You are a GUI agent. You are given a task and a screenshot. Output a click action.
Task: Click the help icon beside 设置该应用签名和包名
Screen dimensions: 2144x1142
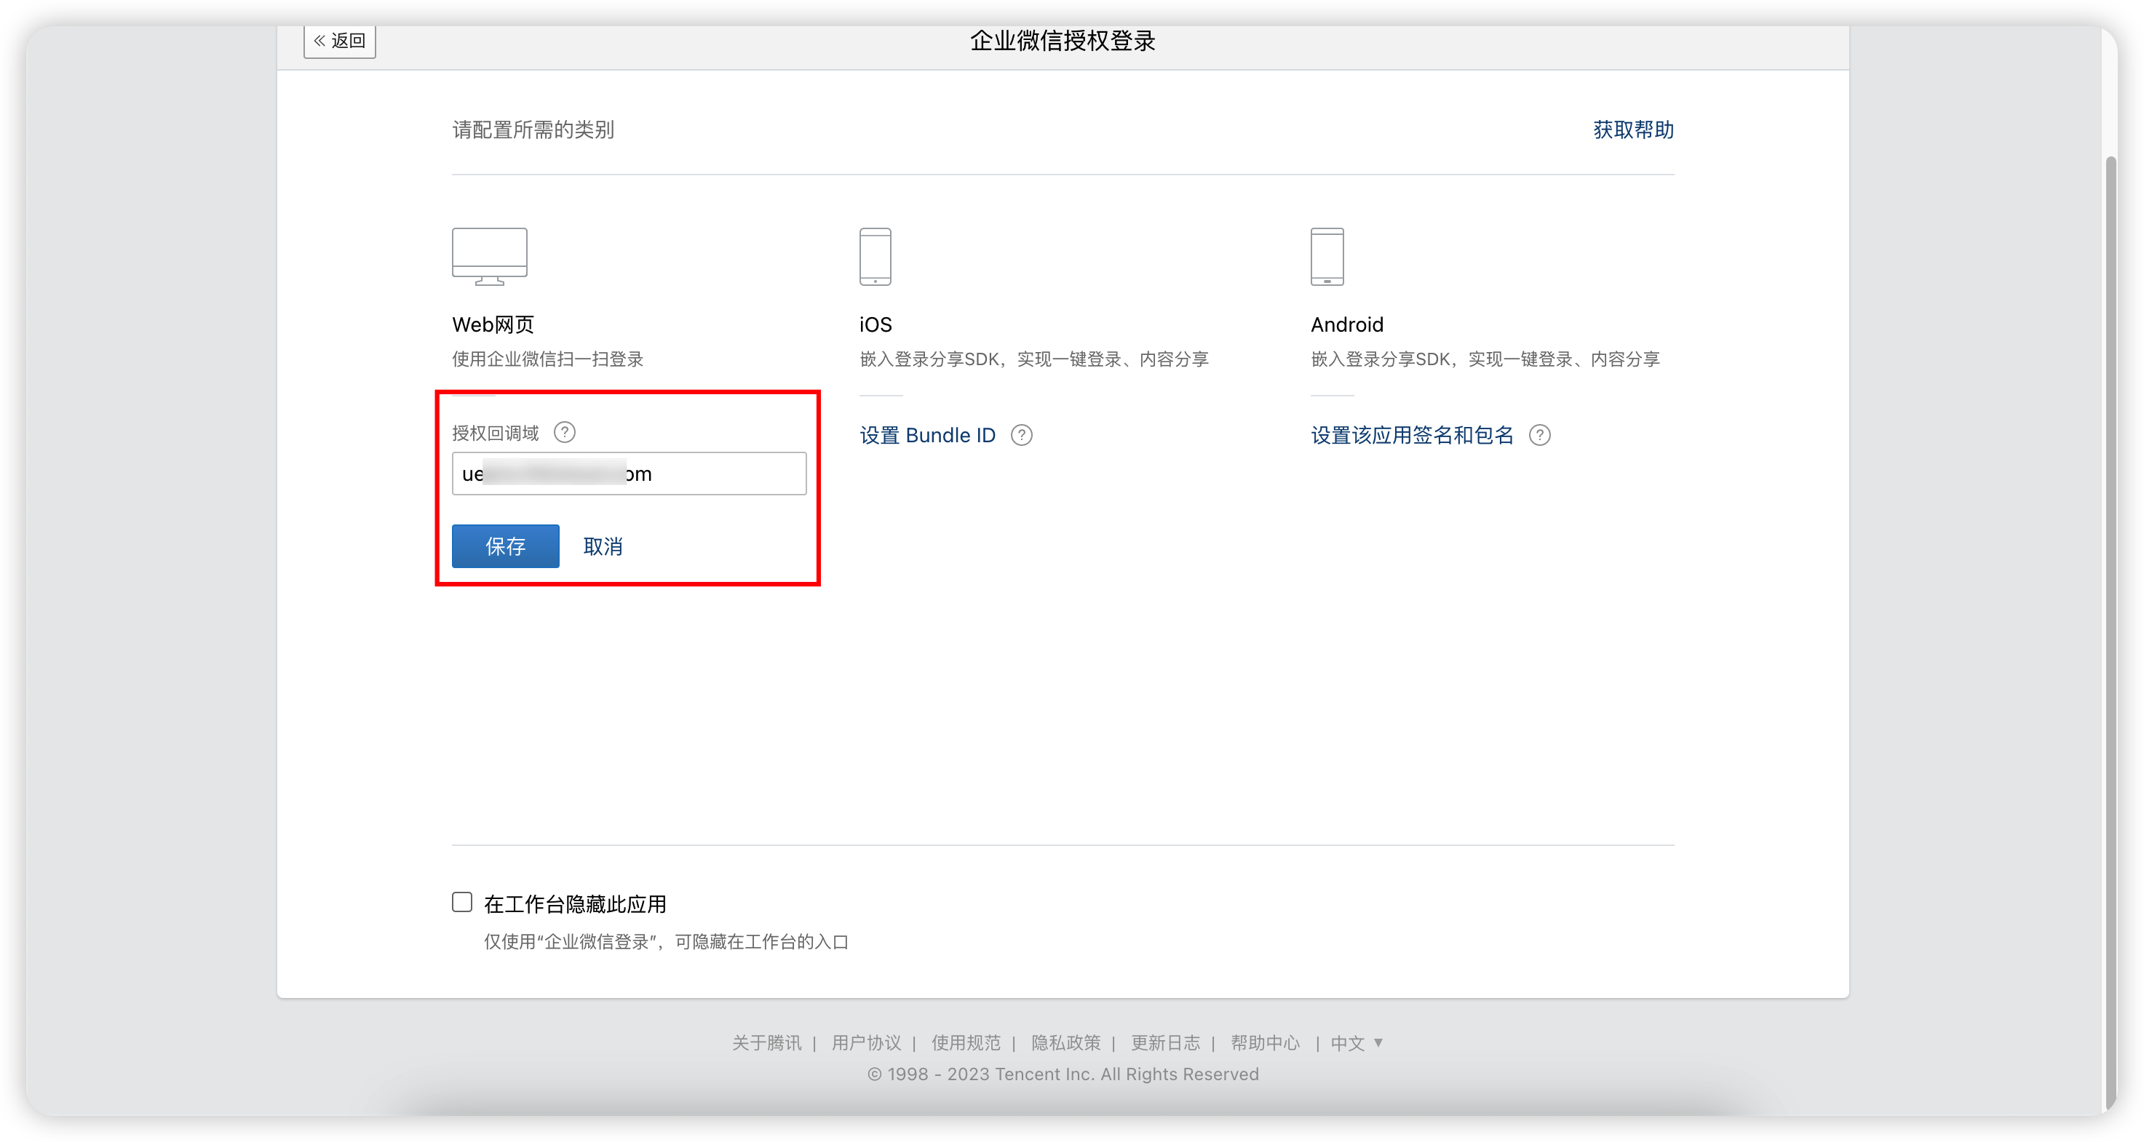1540,435
